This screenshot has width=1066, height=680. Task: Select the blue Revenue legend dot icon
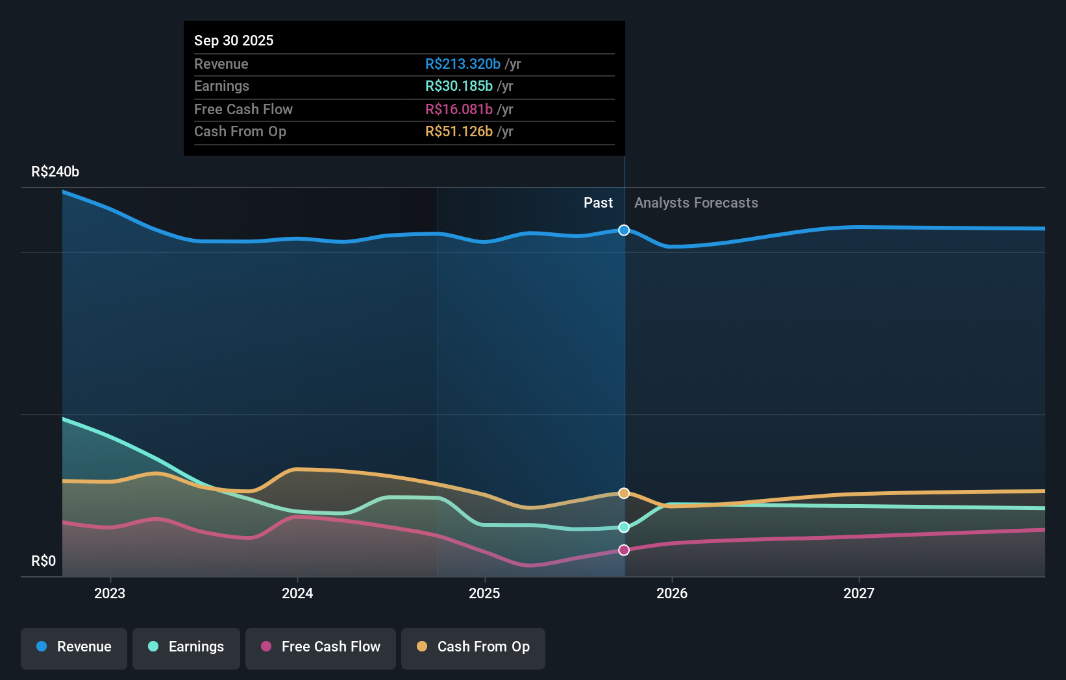40,647
